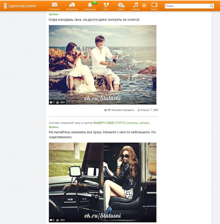Click 99+ likes overlay on beach photo
Image resolution: width=220 pixels, height=224 pixels.
[x=61, y=102]
